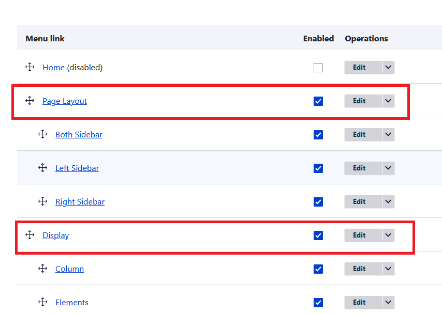Screen dimensions: 442x314
Task: Open the dropdown arrow for Page Layout
Action: (x=388, y=101)
